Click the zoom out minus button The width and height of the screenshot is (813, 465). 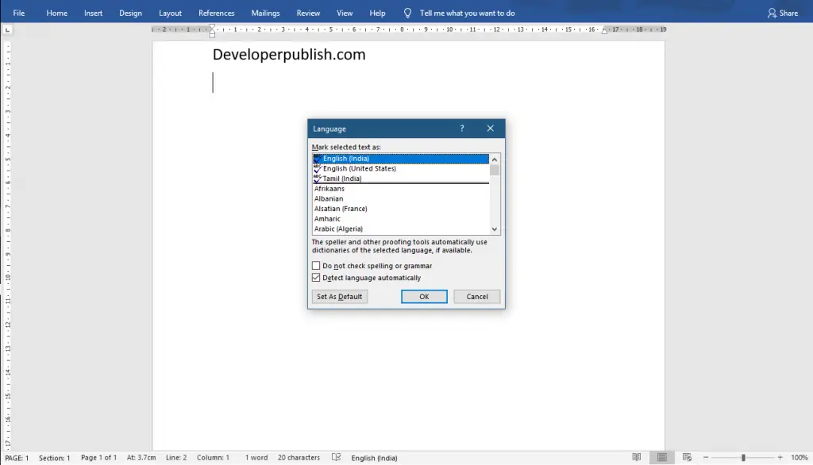[x=706, y=458]
